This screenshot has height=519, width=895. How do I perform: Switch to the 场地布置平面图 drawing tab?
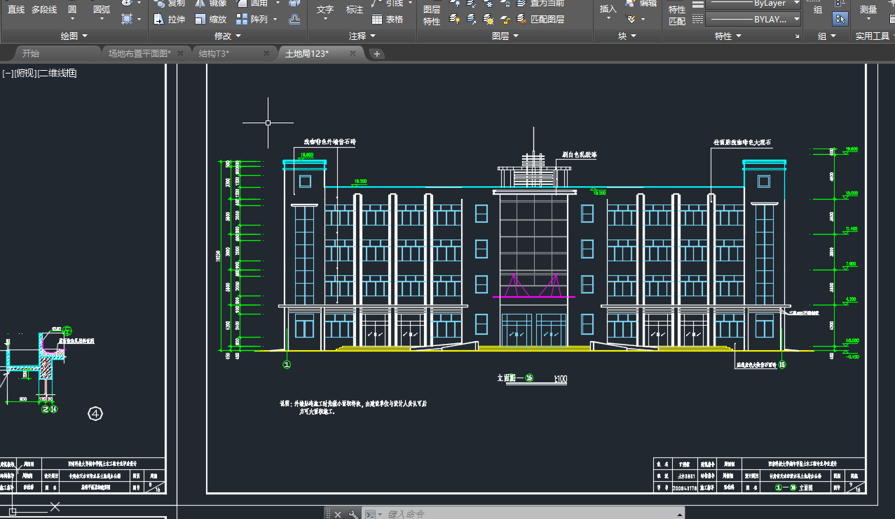[x=139, y=53]
